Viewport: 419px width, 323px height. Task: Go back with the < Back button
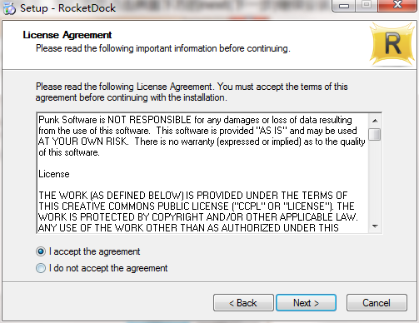pyautogui.click(x=243, y=303)
